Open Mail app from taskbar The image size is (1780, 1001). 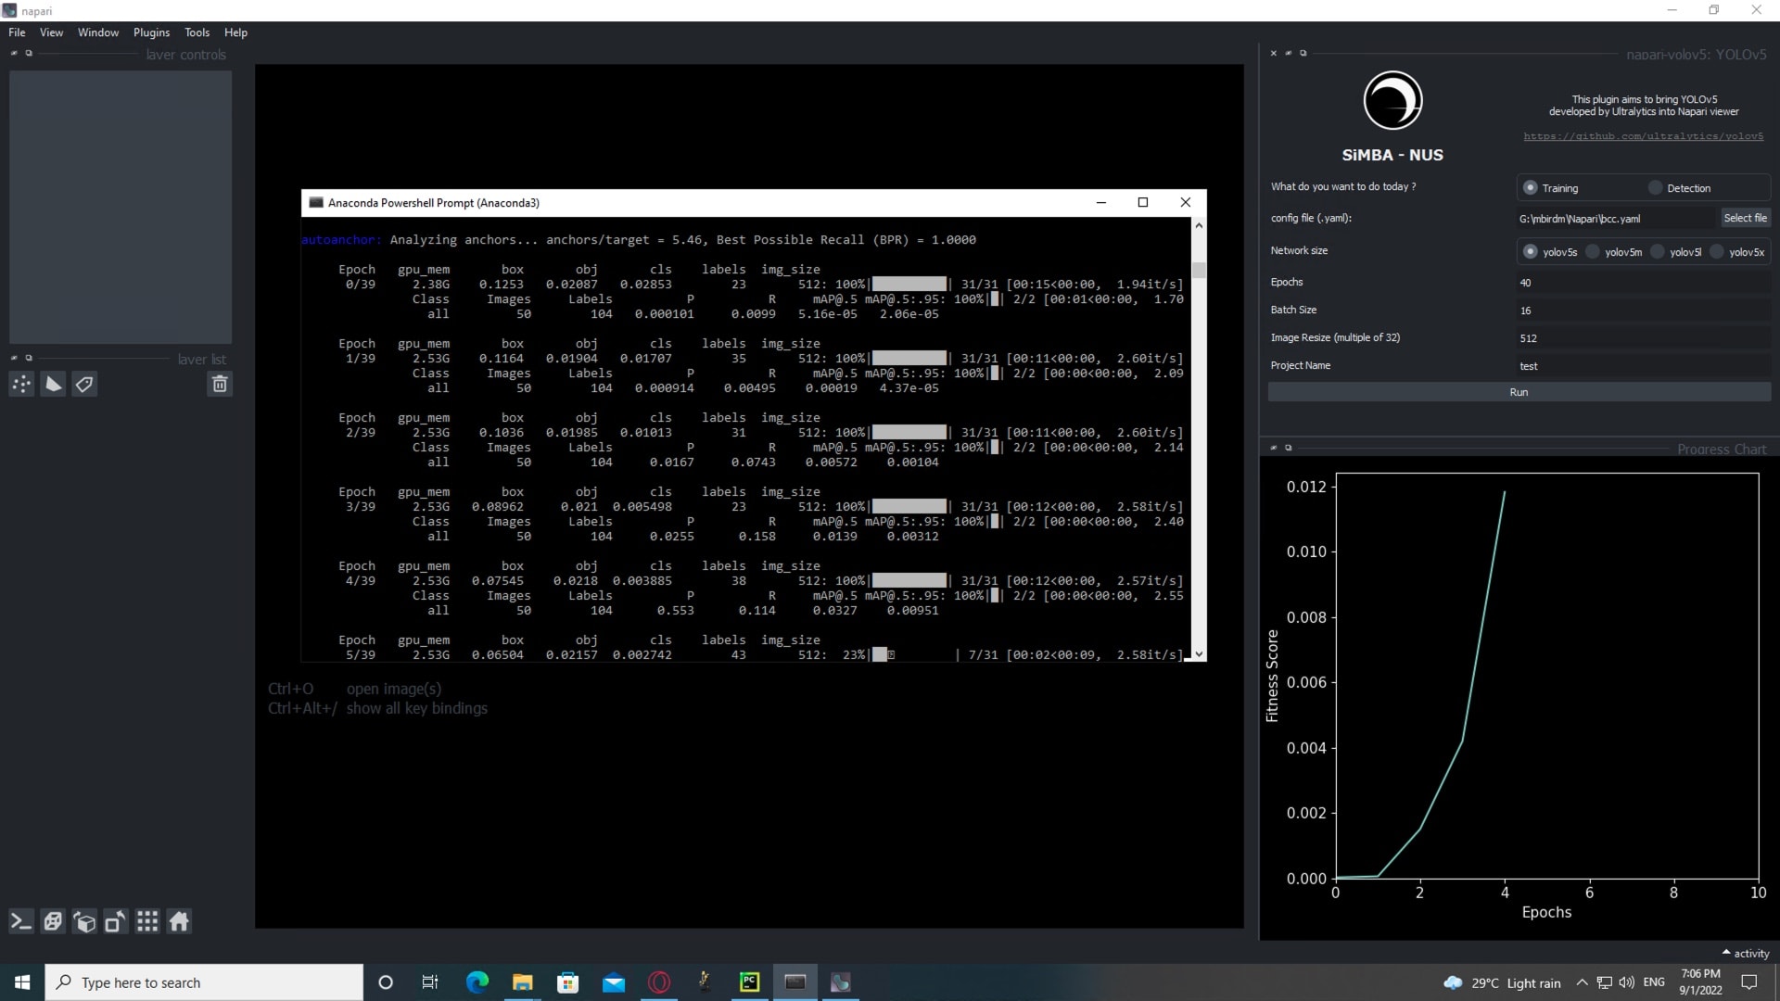point(613,982)
